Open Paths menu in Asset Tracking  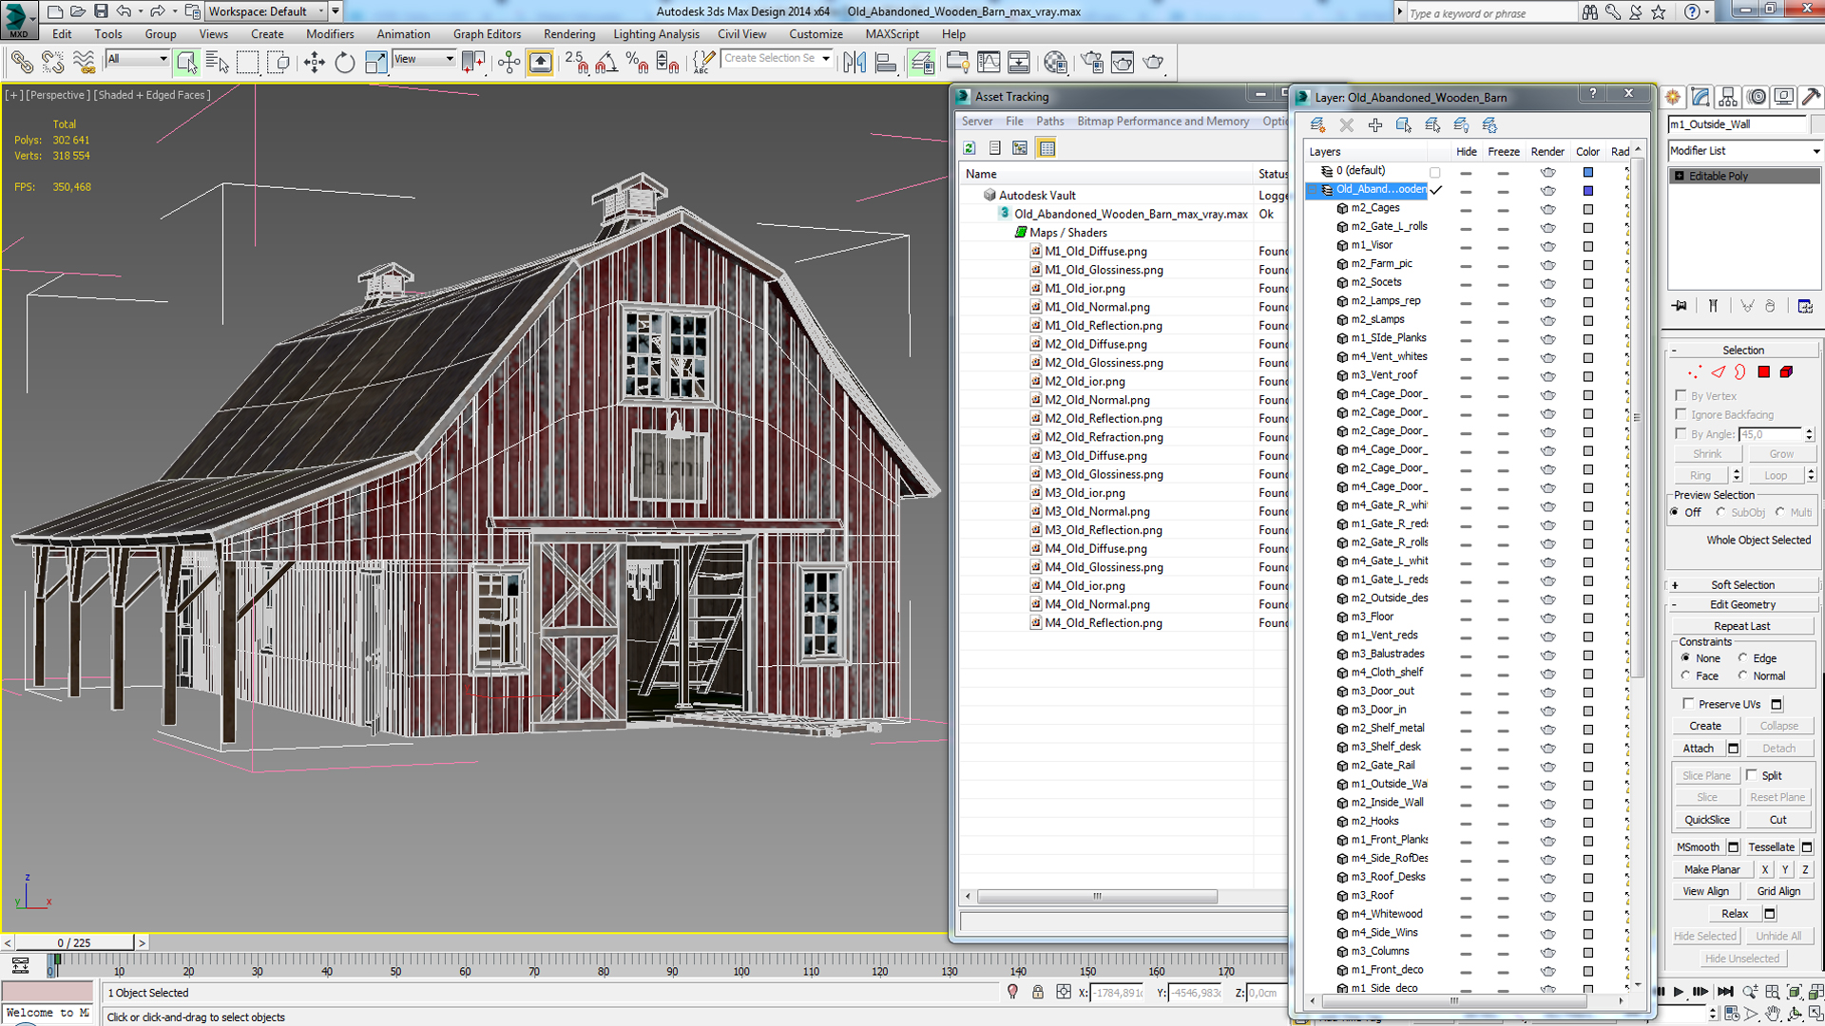[x=1049, y=122]
